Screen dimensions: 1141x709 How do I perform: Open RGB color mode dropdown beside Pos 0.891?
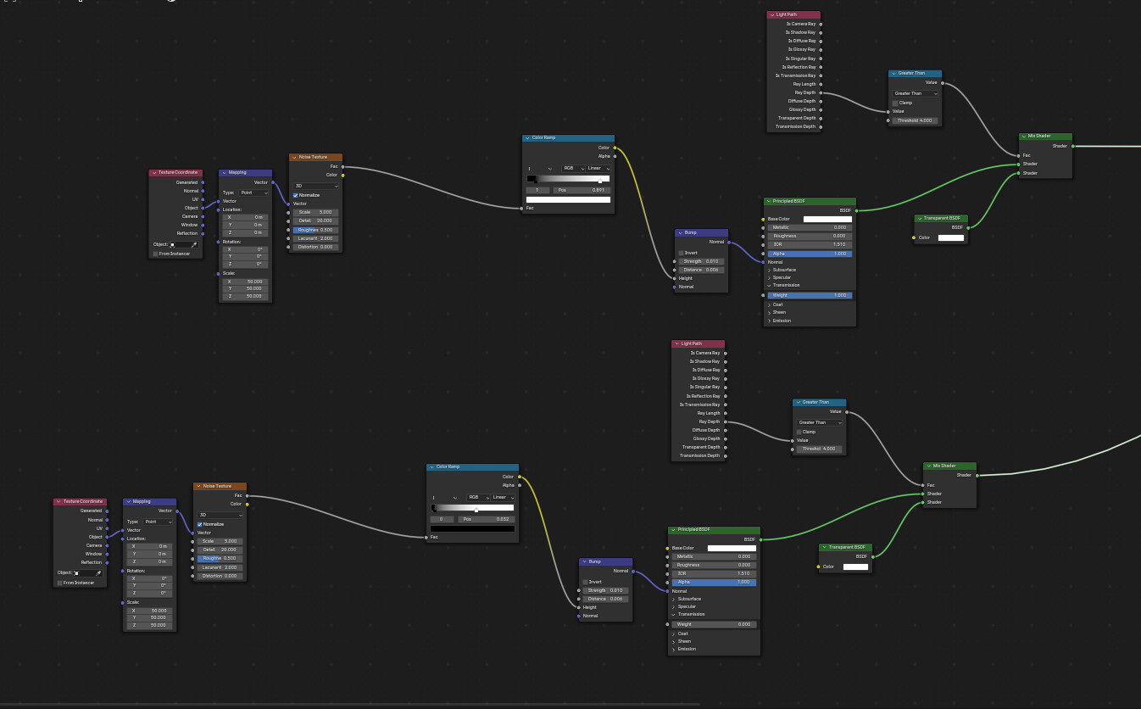[x=573, y=168]
